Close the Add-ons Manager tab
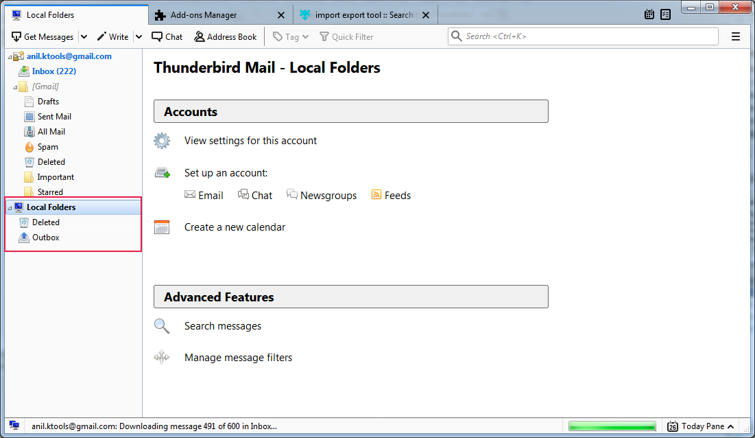 [281, 15]
